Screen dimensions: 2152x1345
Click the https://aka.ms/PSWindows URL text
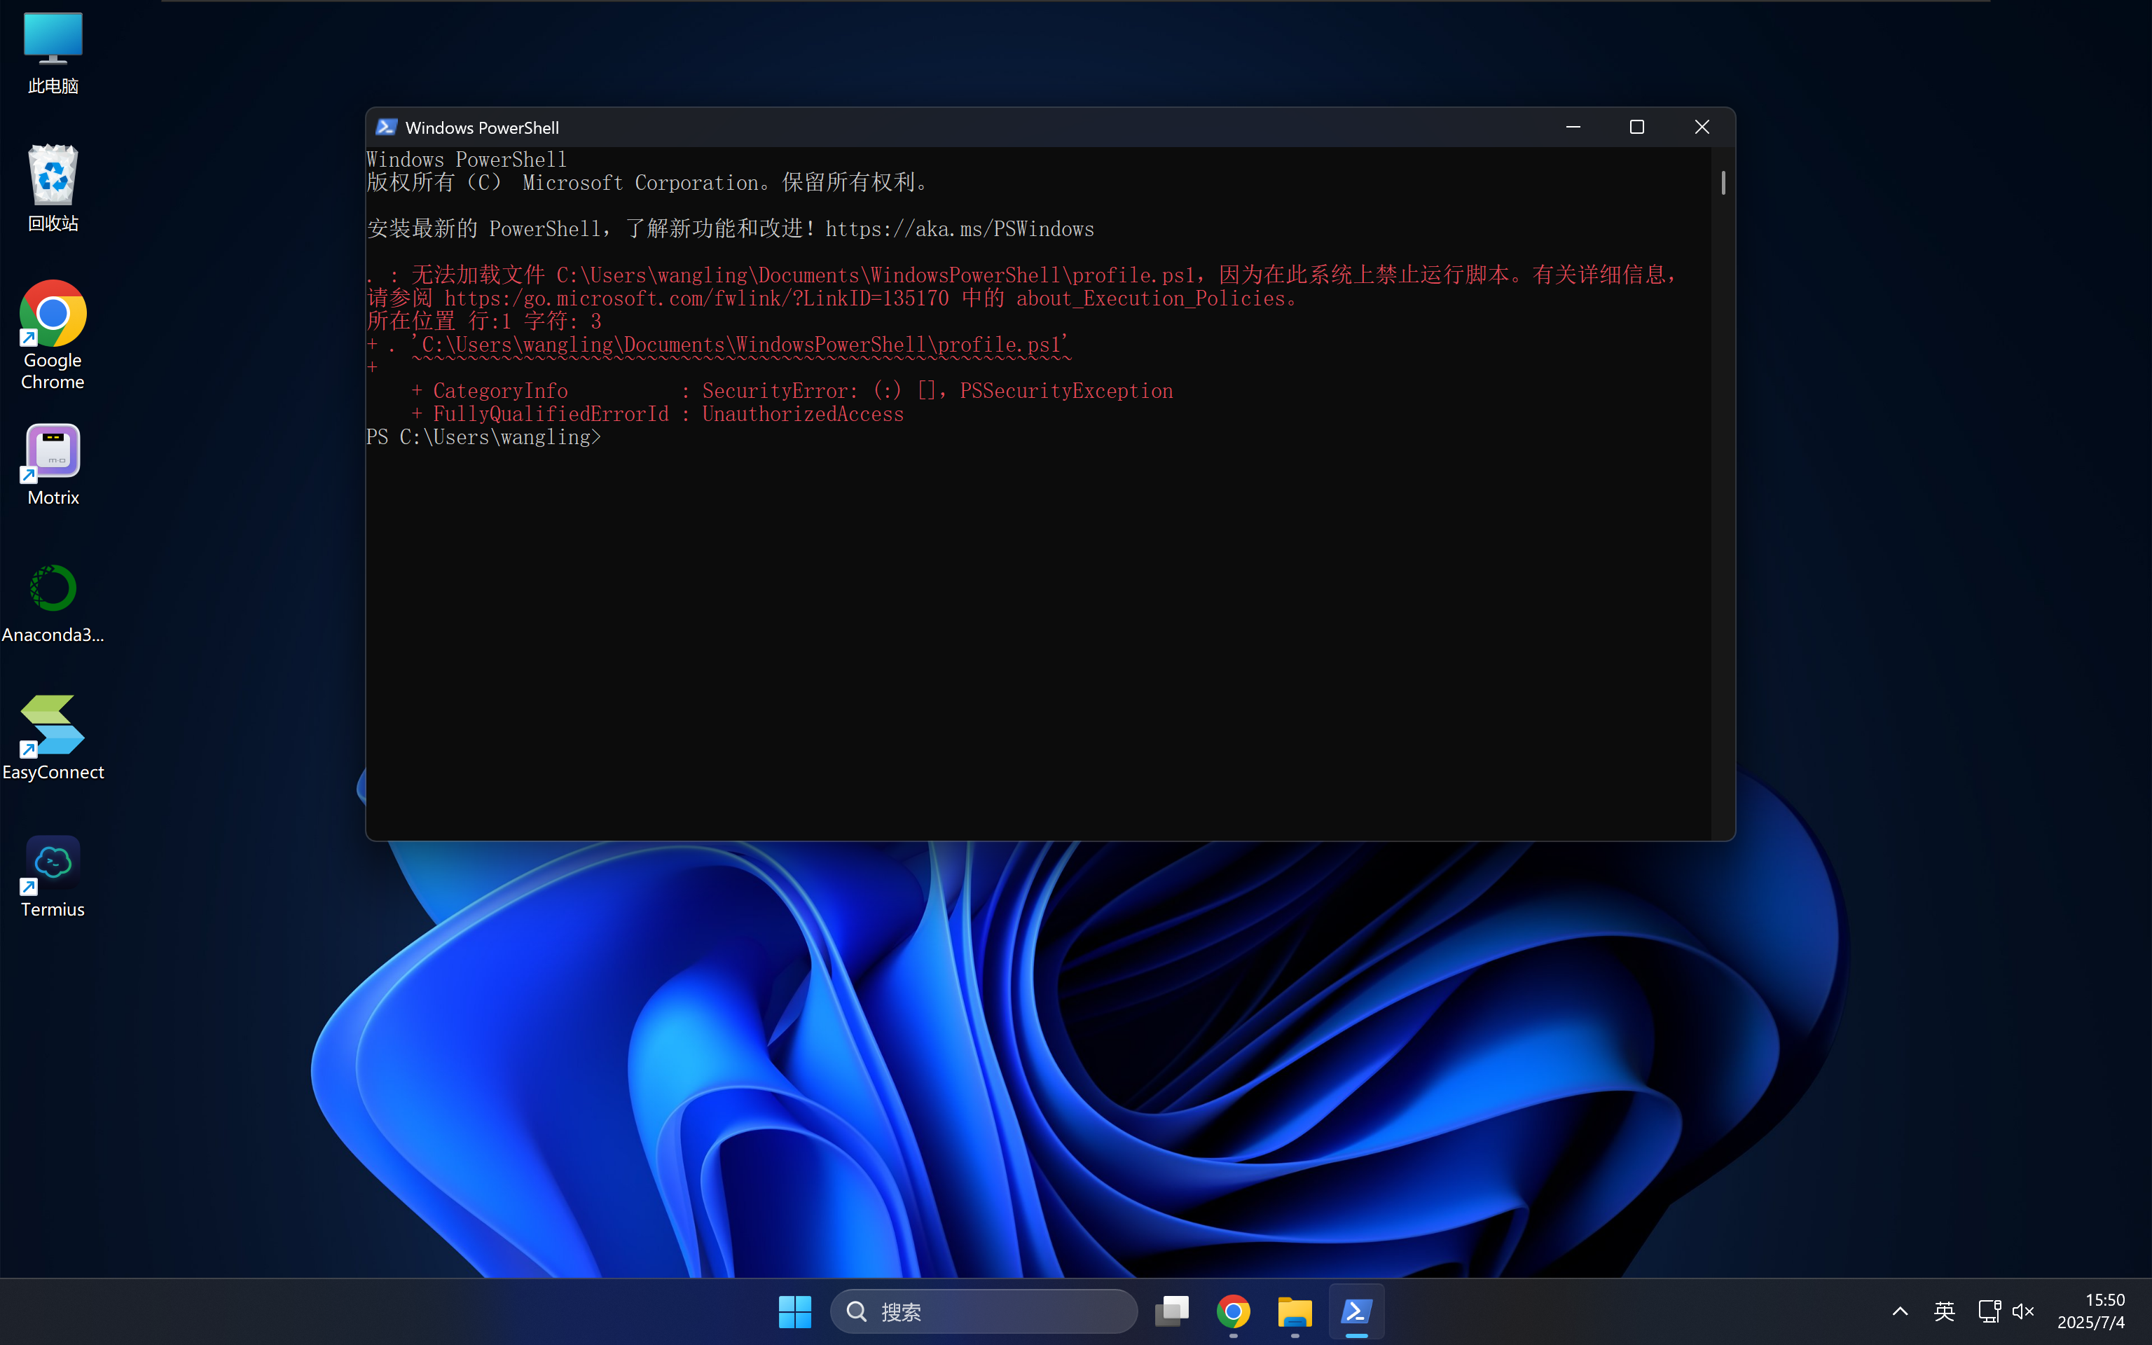960,230
